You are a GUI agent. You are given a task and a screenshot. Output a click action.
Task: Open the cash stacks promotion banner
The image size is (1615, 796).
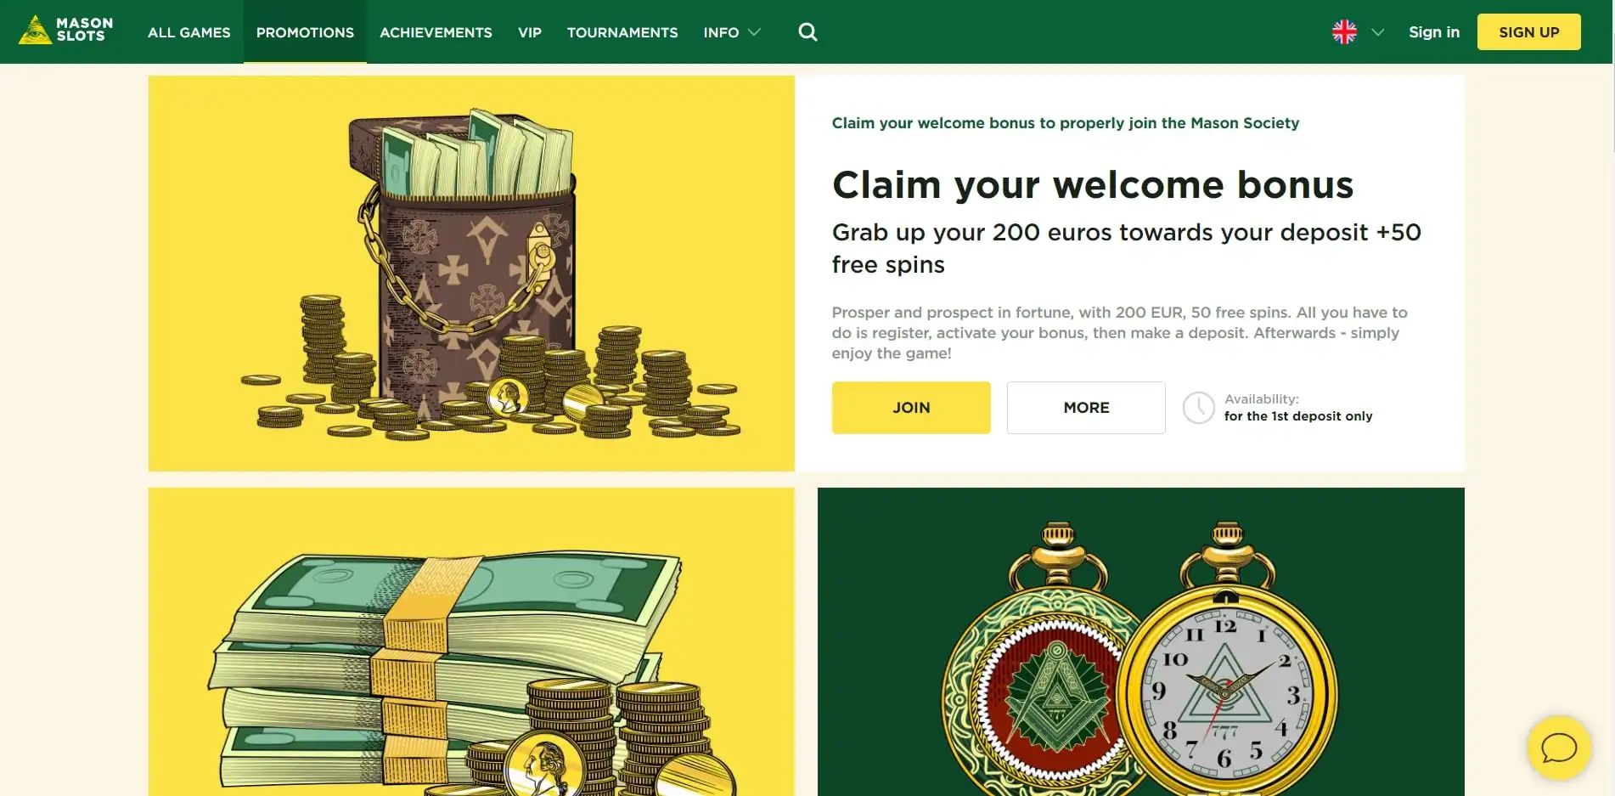471,642
